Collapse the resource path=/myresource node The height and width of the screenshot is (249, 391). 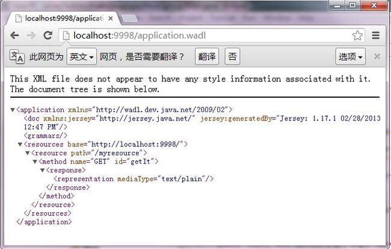pyautogui.click(x=28, y=153)
